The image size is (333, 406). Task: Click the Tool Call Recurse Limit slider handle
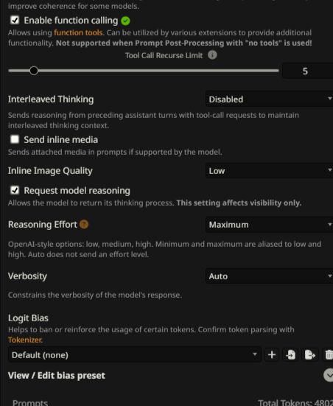[34, 71]
